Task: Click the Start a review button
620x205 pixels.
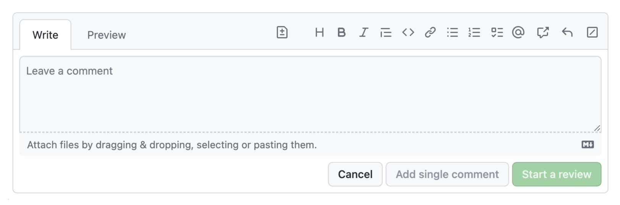Action: click(557, 174)
